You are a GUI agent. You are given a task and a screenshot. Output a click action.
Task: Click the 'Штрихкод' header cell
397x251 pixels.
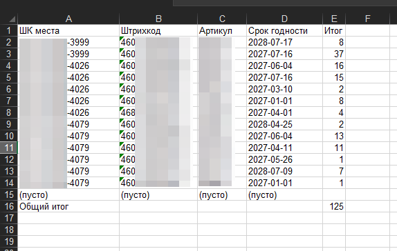(158, 30)
